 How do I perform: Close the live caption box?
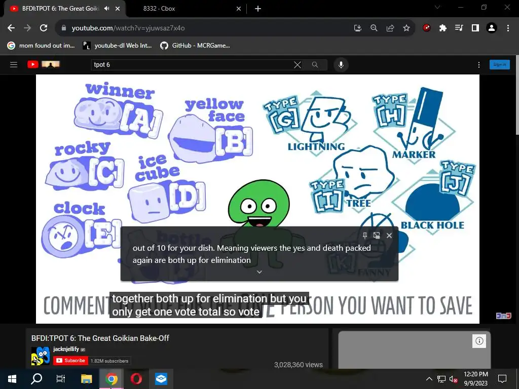coord(389,236)
